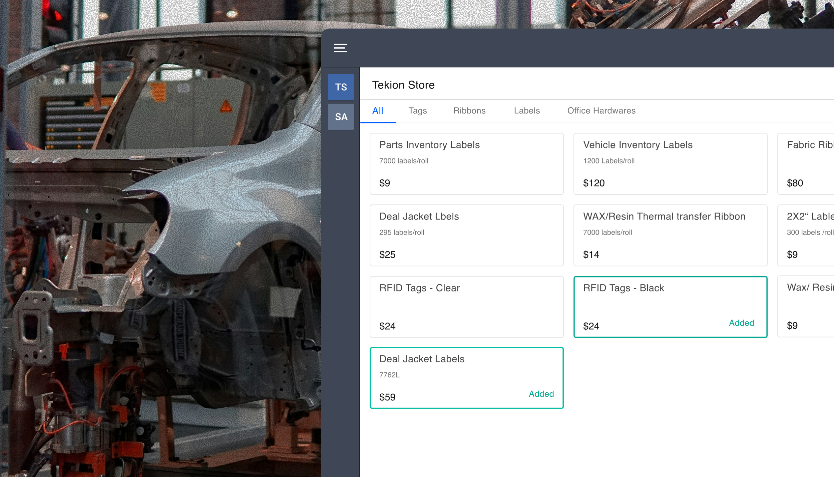Click the Tekion Store page title

(403, 85)
